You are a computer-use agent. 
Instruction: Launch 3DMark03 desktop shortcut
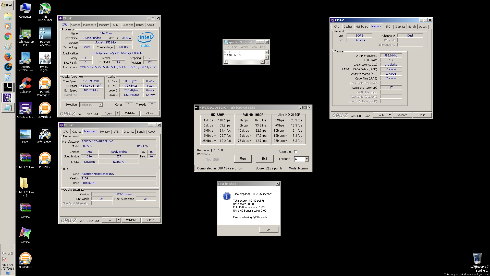[25, 261]
